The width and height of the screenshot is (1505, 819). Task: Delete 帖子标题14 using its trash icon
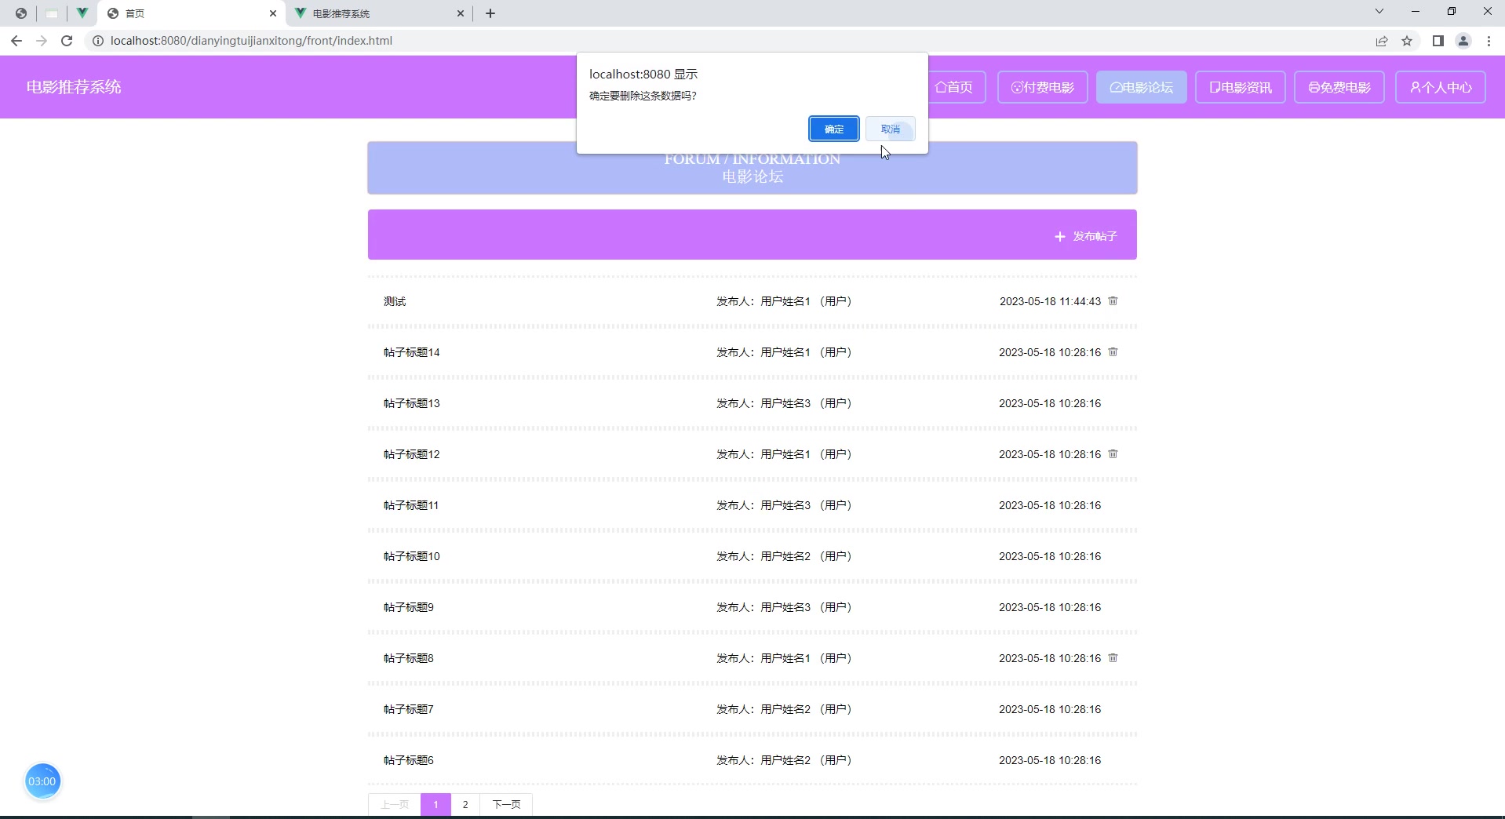coord(1113,352)
